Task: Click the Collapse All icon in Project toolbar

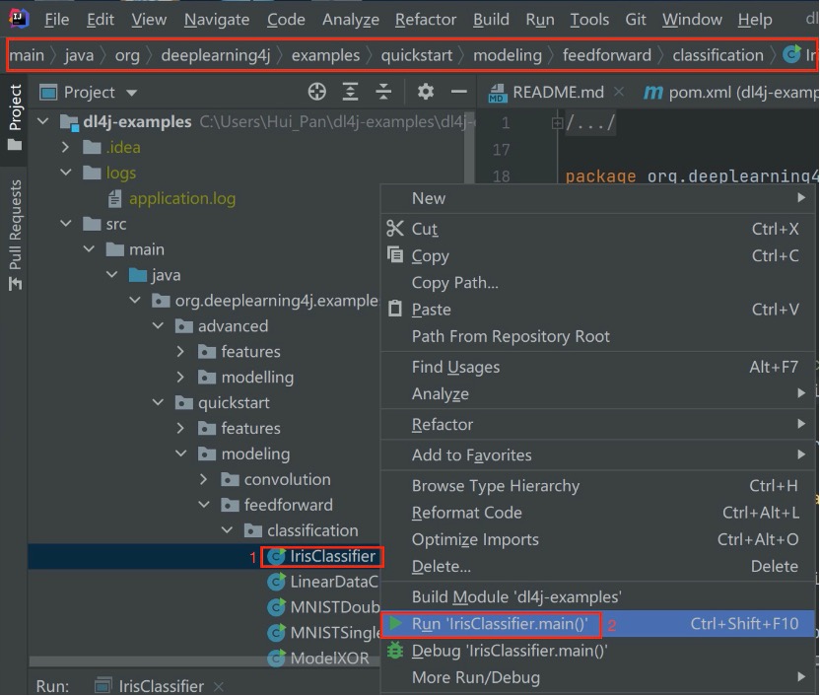Action: coord(383,92)
